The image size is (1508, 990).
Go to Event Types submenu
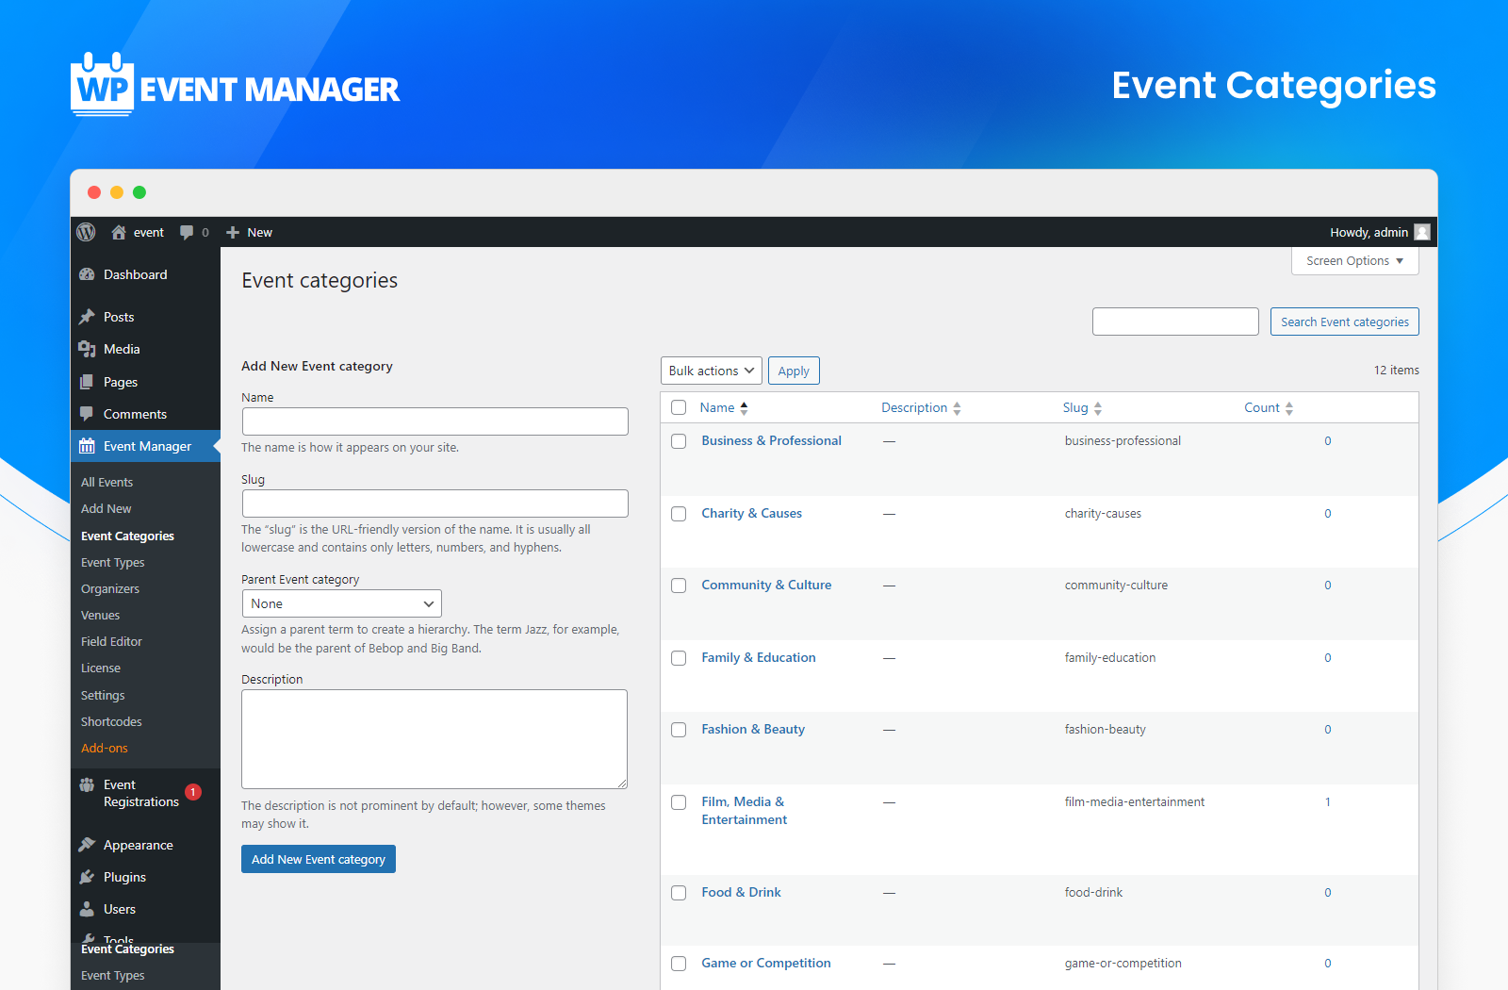(x=112, y=562)
